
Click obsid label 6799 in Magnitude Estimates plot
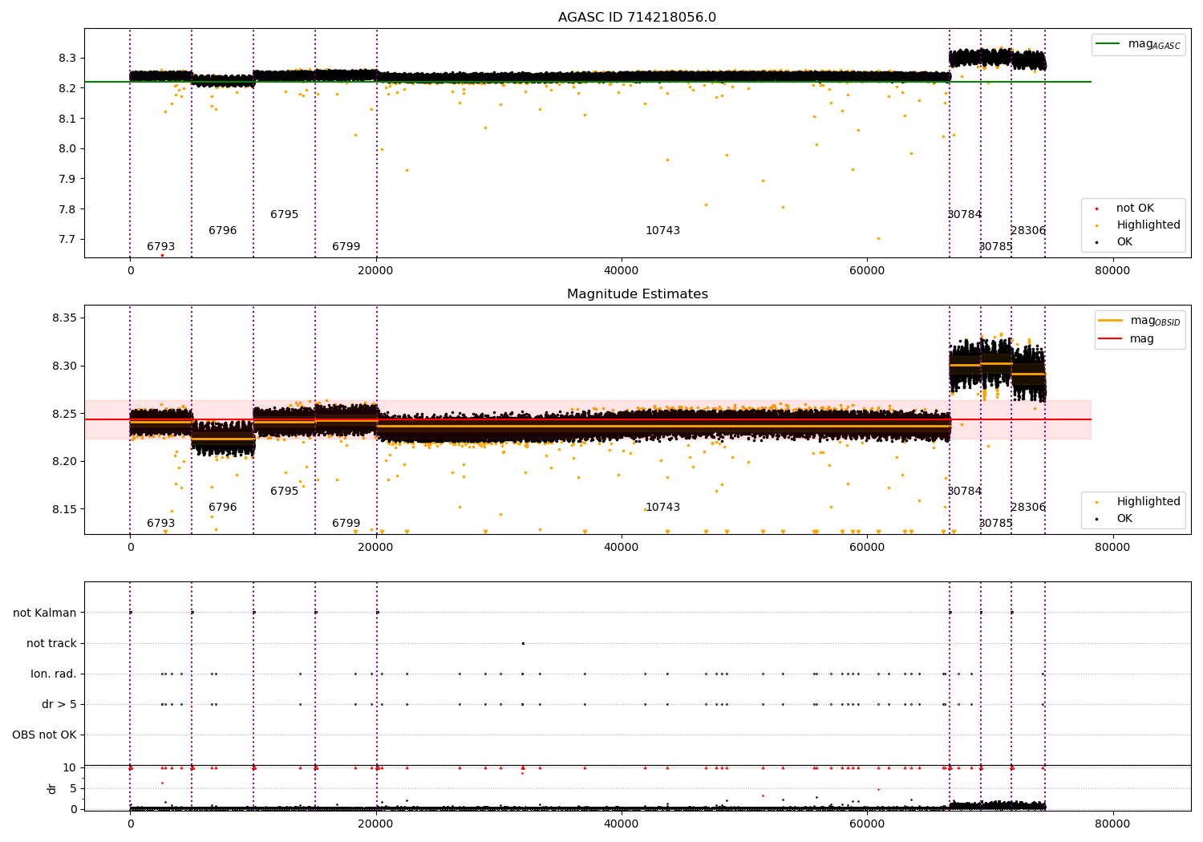coord(346,524)
